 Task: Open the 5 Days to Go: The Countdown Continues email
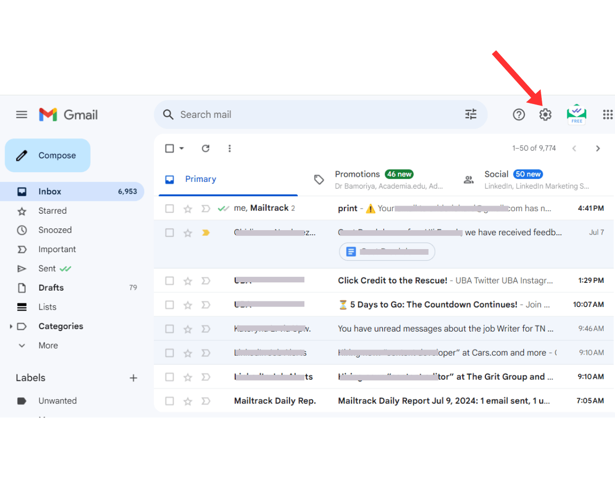pos(384,305)
